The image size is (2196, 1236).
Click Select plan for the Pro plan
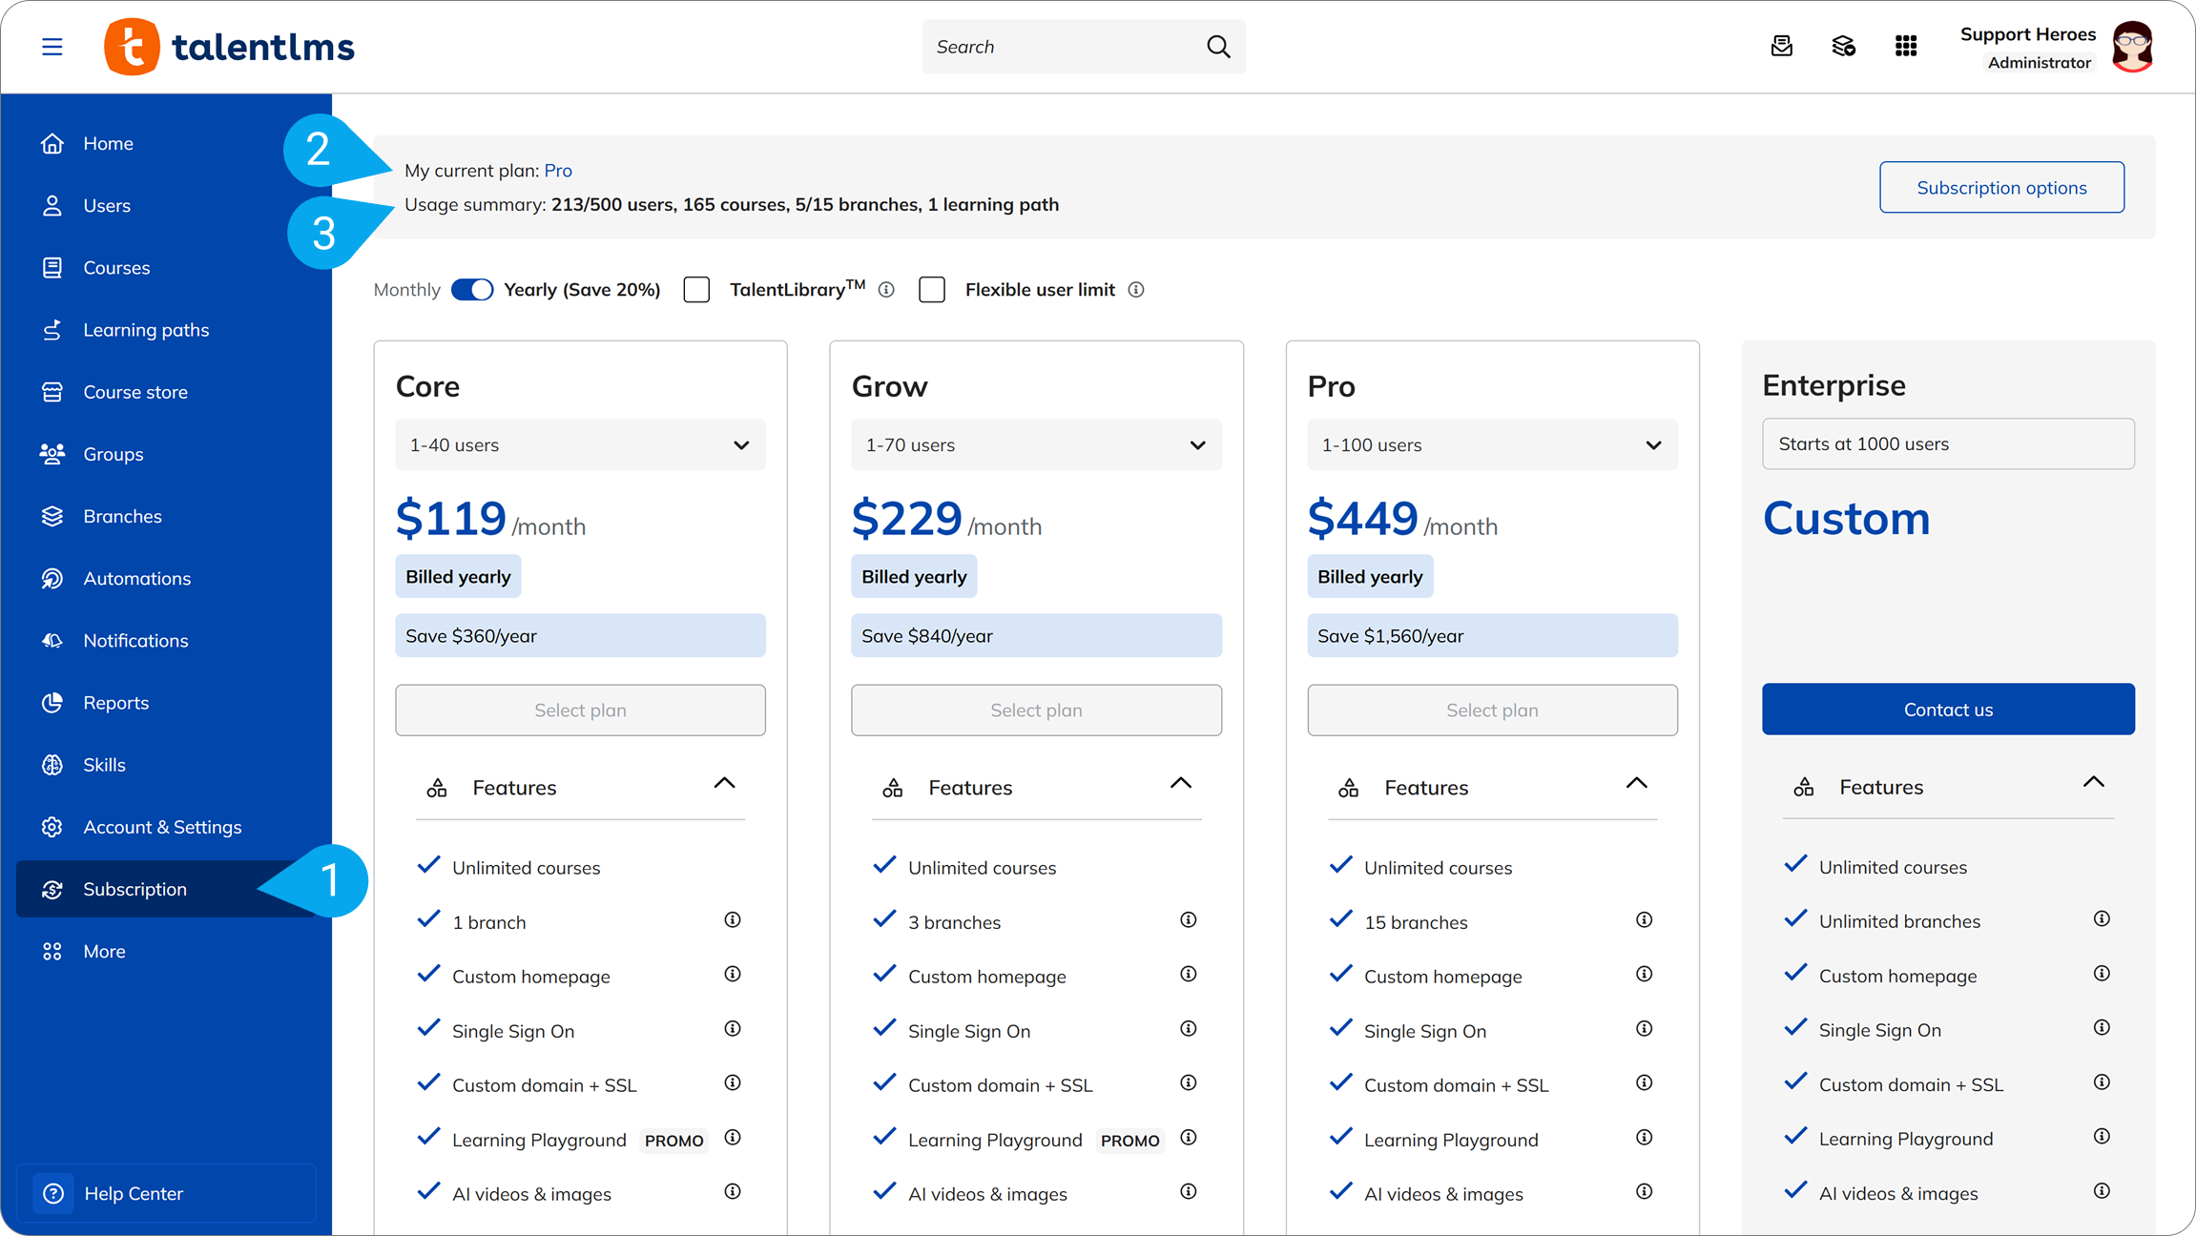click(x=1492, y=711)
